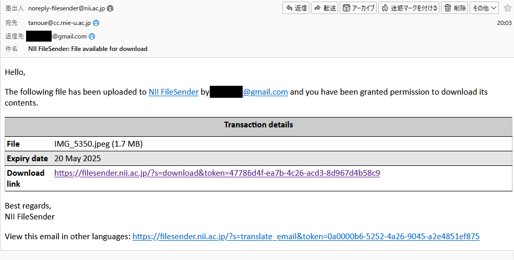Click the sender address noreply-filesender@nii.ac.jp
This screenshot has height=260, width=514.
[x=67, y=8]
